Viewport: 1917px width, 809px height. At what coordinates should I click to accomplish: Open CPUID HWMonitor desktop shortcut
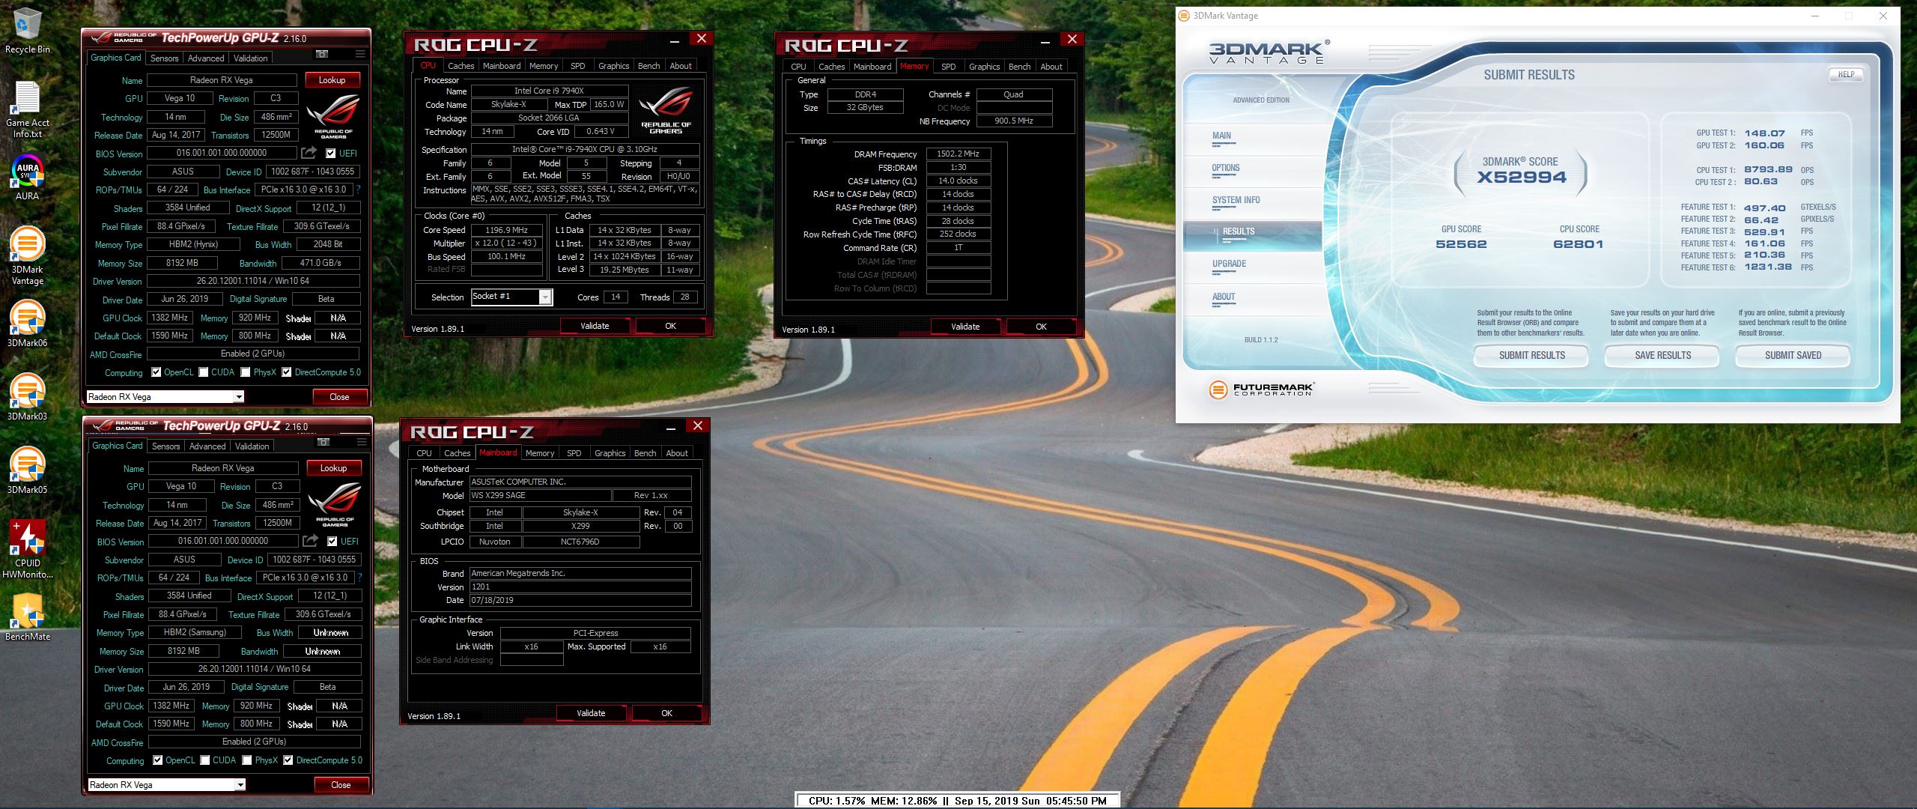pos(27,550)
